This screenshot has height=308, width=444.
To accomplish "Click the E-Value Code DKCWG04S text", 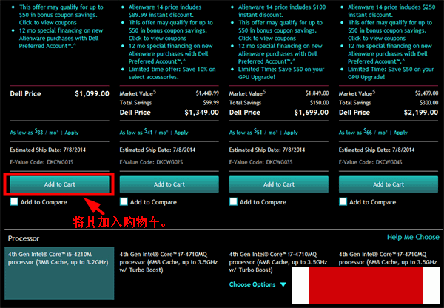I will pos(371,162).
